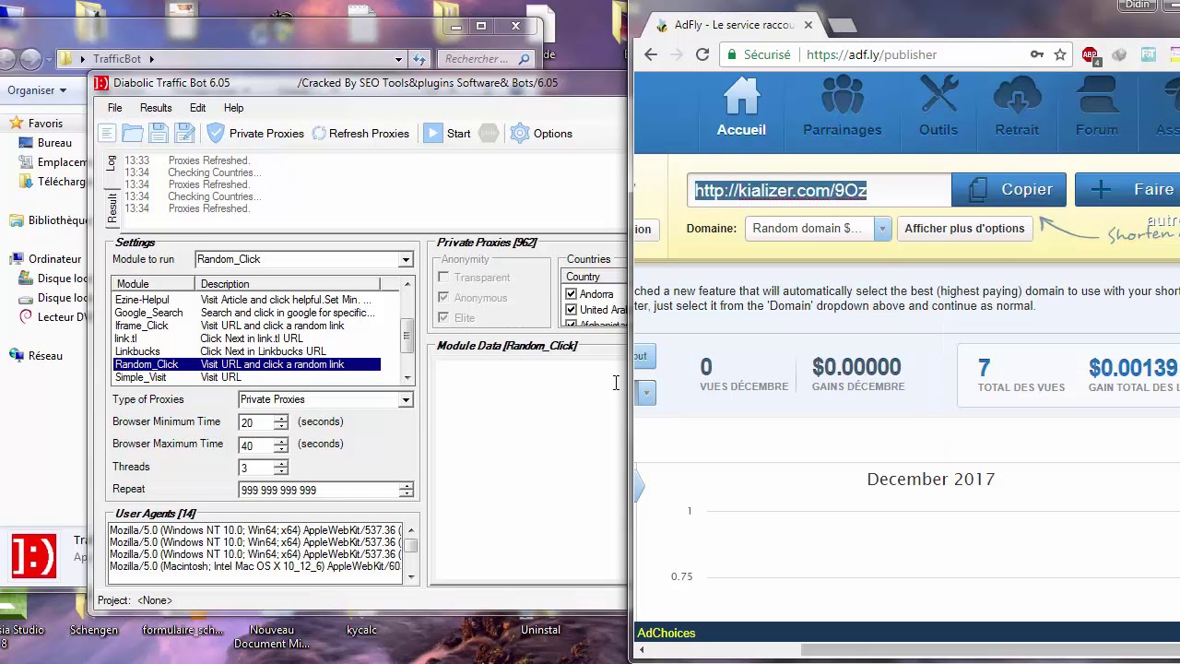Click the Repeat value stepper arrows
Screen dimensions: 1180x664
(x=406, y=490)
